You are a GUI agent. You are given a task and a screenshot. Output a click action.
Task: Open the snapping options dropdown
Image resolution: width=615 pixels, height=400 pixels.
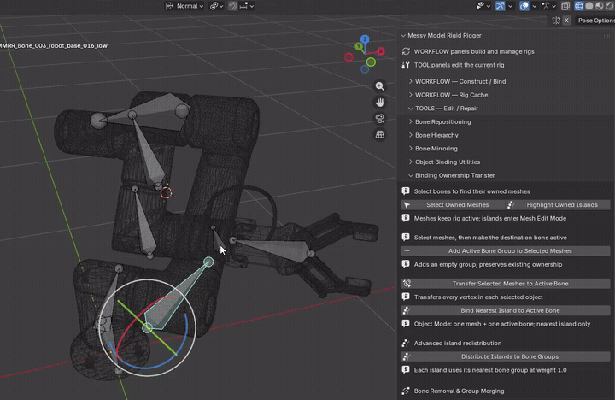pos(246,6)
